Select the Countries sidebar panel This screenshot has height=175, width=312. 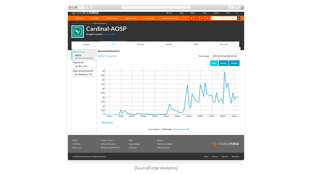[x=84, y=64]
